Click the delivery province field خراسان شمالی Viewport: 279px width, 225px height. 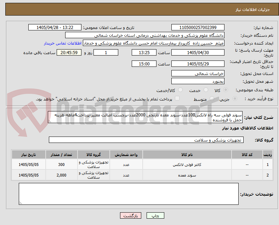click(198, 73)
